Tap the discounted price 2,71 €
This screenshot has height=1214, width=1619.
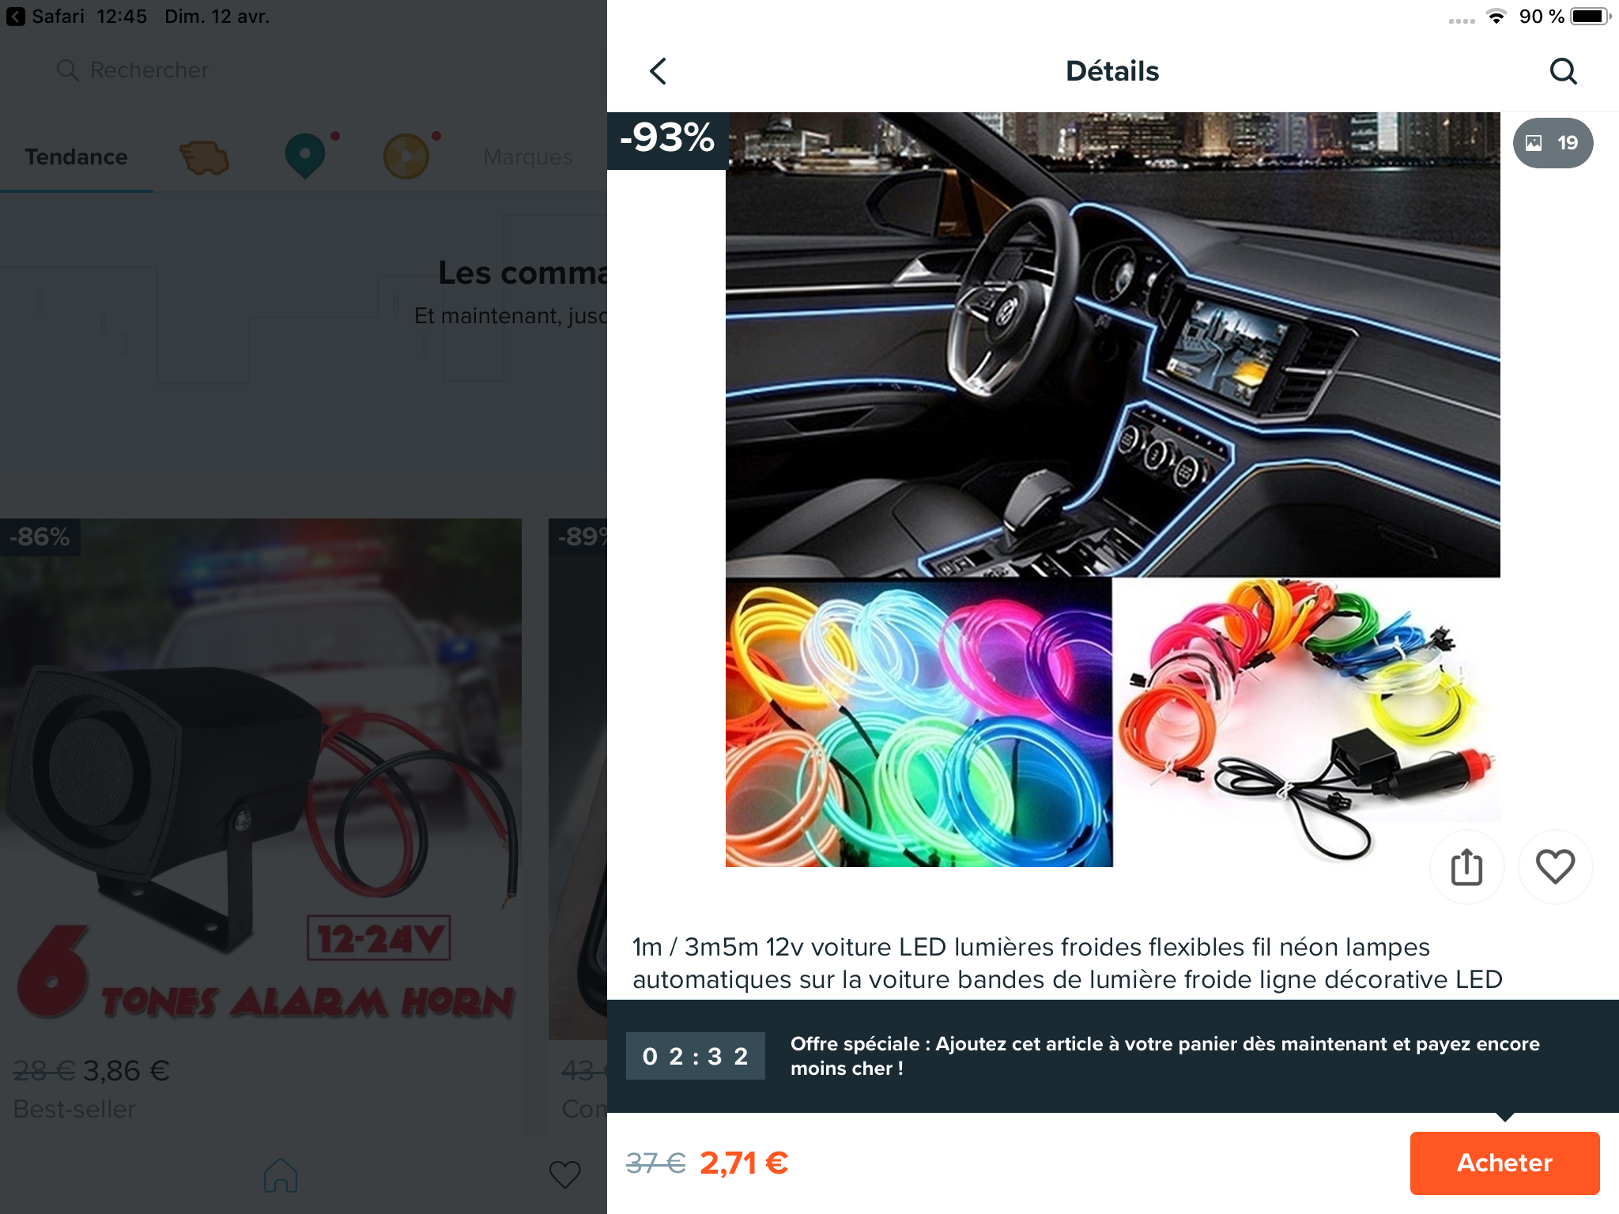tap(744, 1163)
